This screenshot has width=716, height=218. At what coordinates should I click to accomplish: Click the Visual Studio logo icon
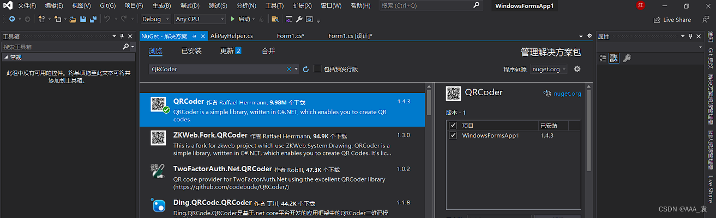pos(7,5)
